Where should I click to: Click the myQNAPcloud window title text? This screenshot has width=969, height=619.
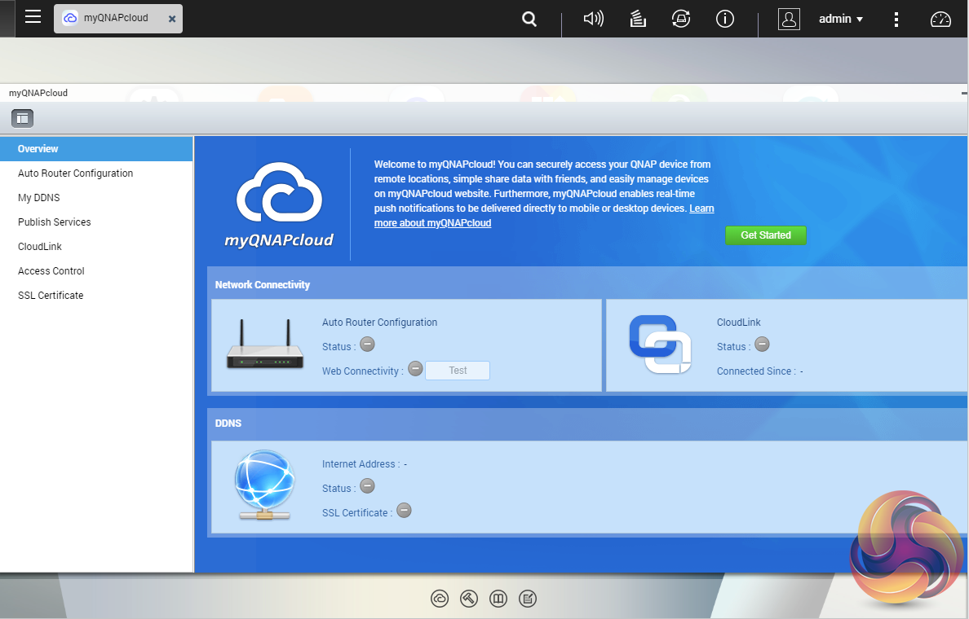(x=38, y=93)
